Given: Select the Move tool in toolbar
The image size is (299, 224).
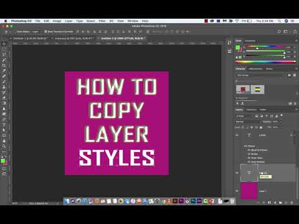Looking at the screenshot, I should (4, 44).
